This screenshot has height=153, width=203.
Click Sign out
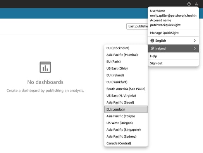point(173,63)
